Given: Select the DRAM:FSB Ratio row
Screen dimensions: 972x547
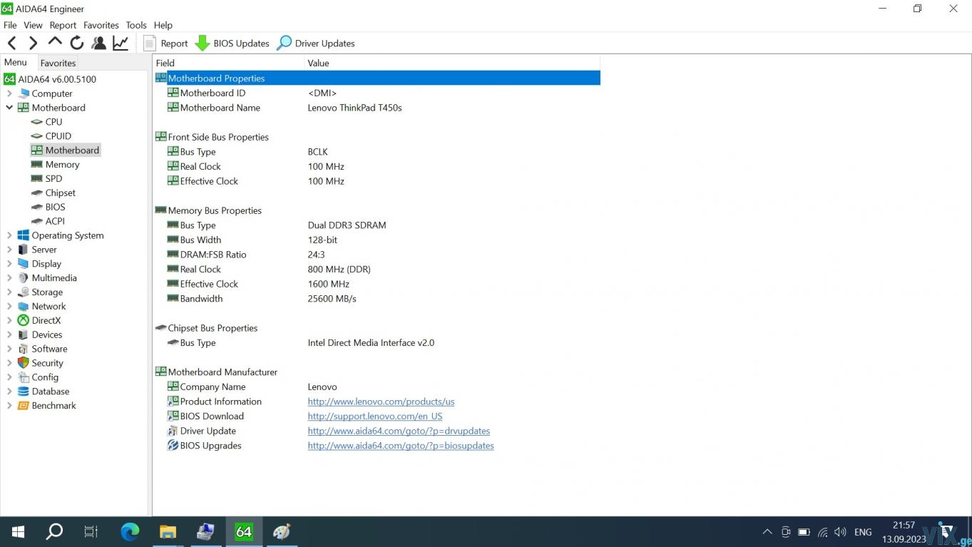Looking at the screenshot, I should [x=377, y=255].
